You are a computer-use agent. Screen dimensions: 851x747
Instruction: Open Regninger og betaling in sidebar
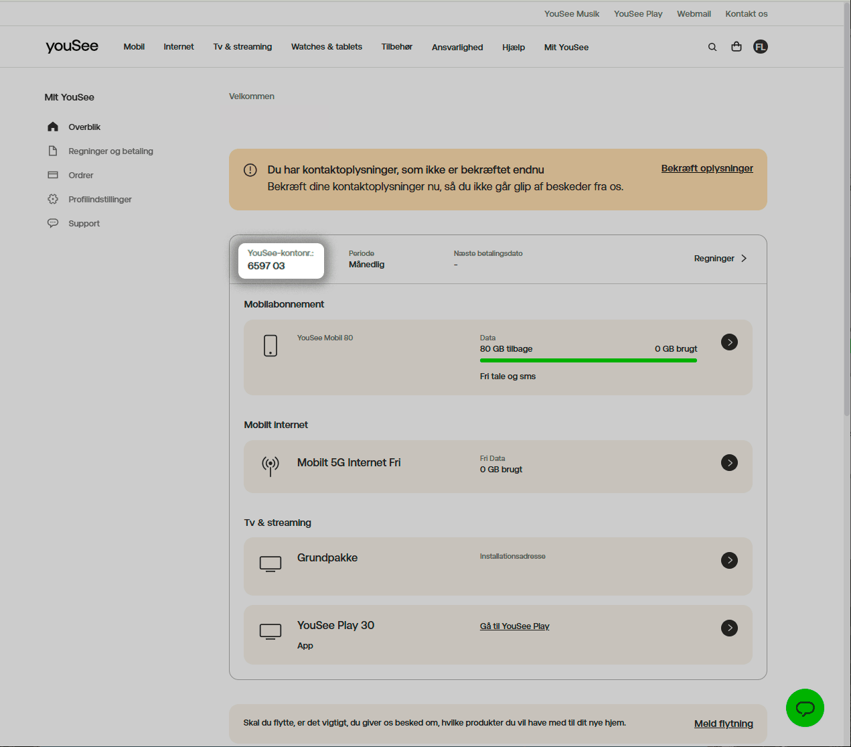pos(110,151)
